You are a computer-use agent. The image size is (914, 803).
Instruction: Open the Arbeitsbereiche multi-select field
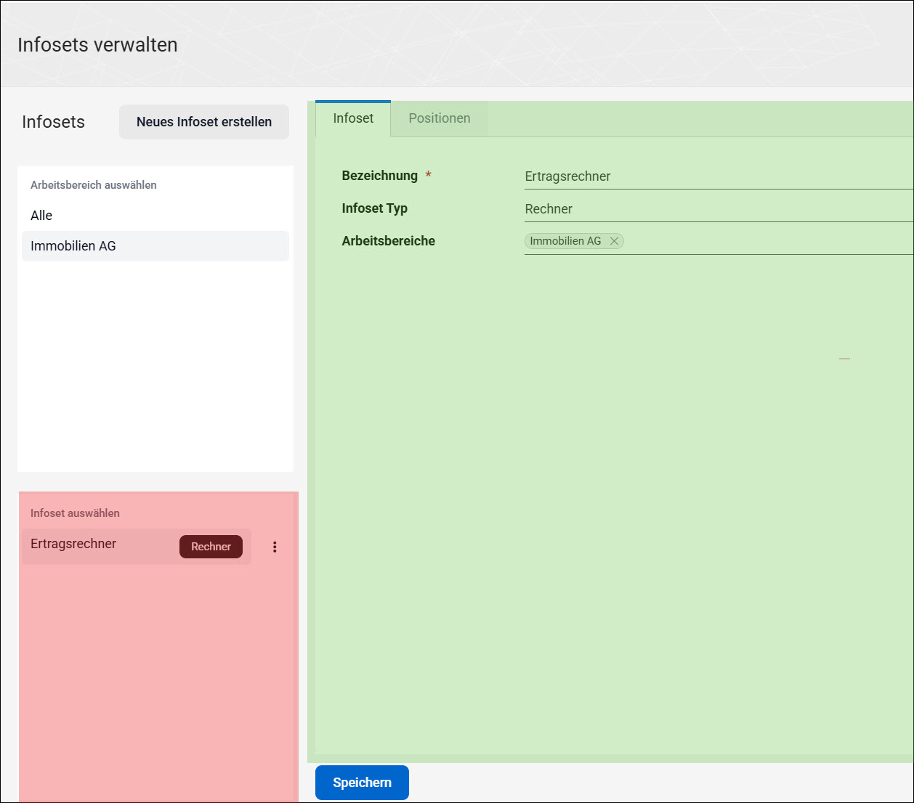tap(719, 241)
